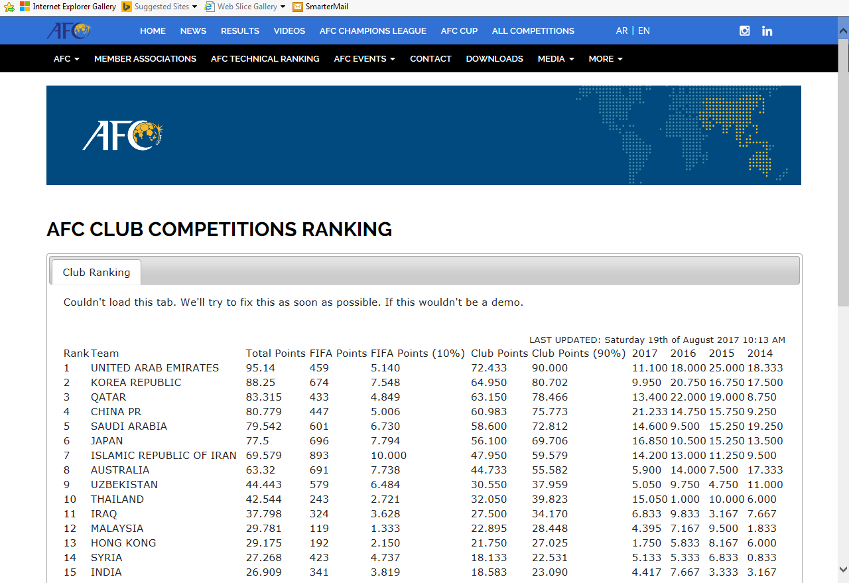Screen dimensions: 849x583
Task: Click the favorites star icon in bookmarks bar
Action: pos(9,7)
